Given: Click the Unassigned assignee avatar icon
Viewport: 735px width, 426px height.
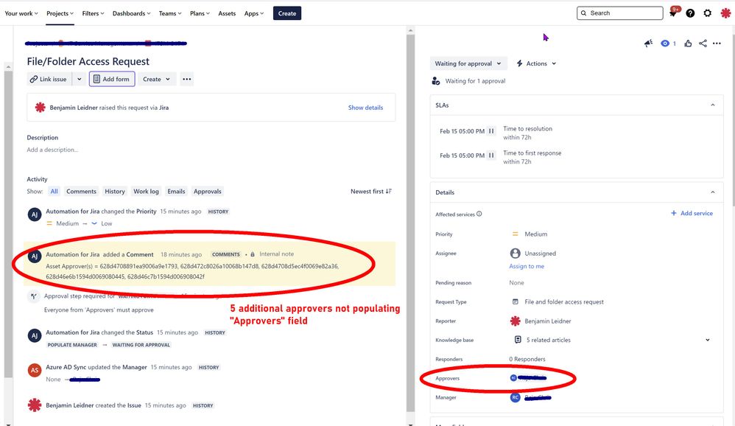Looking at the screenshot, I should (x=515, y=254).
